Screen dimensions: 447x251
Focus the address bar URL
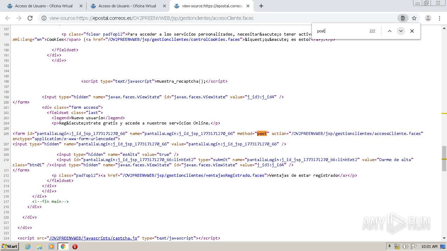click(151, 18)
